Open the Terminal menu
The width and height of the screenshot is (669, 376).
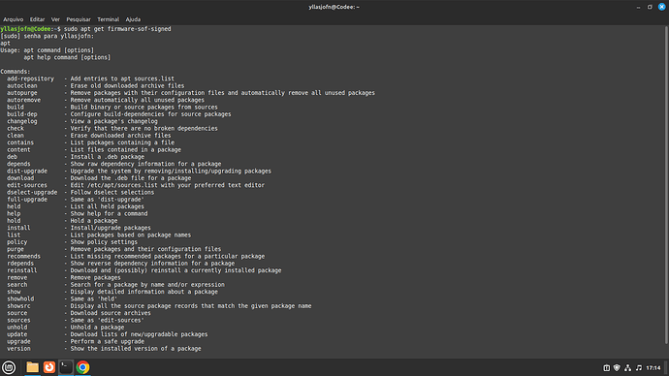(x=108, y=19)
